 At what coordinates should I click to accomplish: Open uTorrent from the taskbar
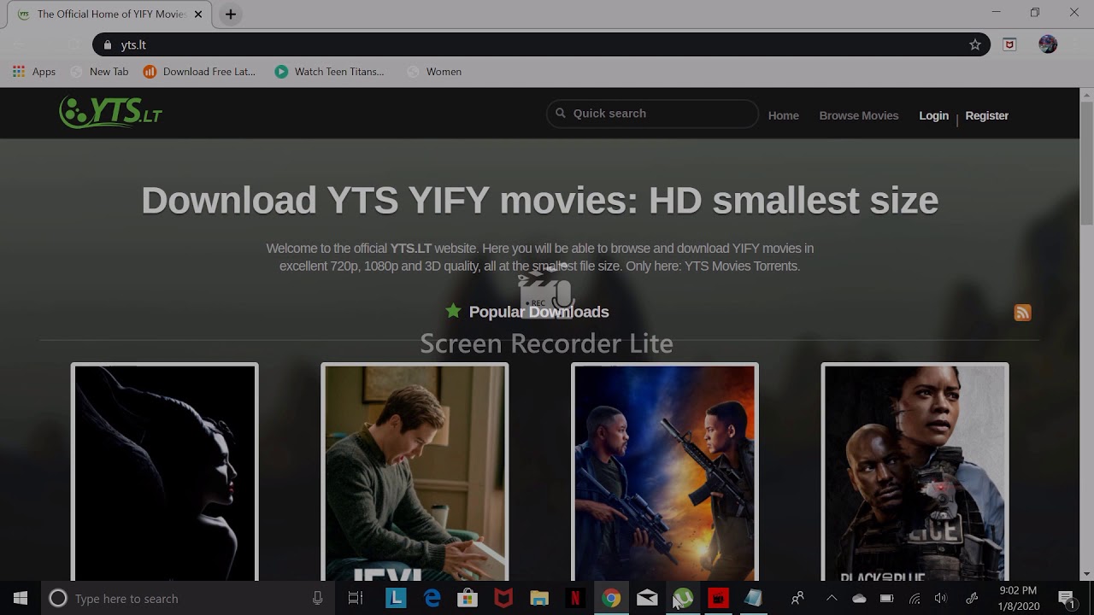[683, 599]
